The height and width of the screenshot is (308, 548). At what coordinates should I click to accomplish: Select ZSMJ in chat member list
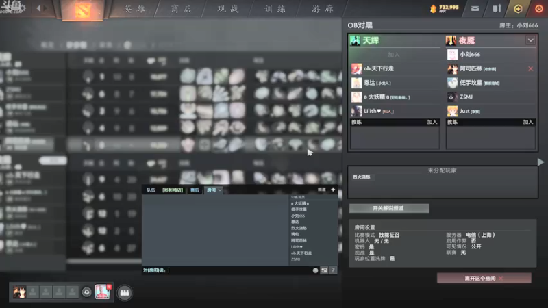(x=296, y=259)
